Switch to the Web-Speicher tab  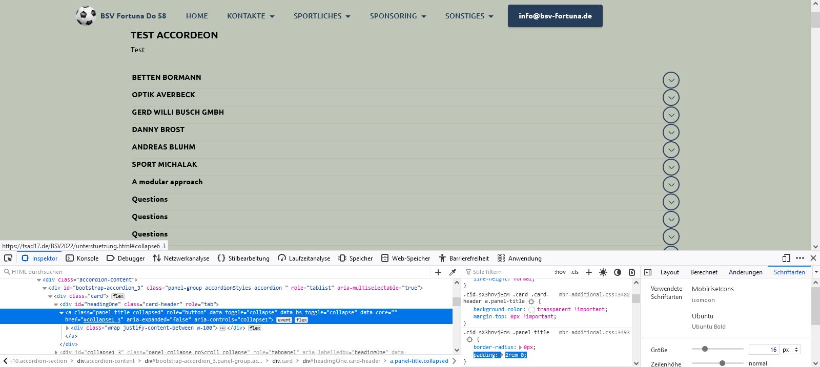point(406,258)
